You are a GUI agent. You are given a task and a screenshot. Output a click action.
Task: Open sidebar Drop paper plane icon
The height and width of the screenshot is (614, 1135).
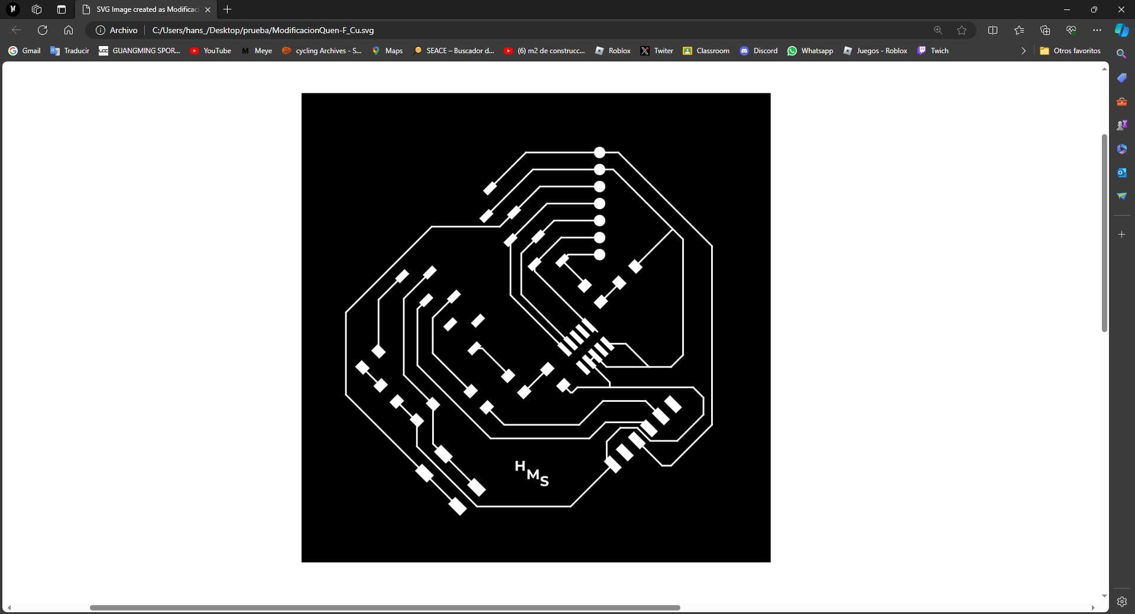pos(1121,196)
